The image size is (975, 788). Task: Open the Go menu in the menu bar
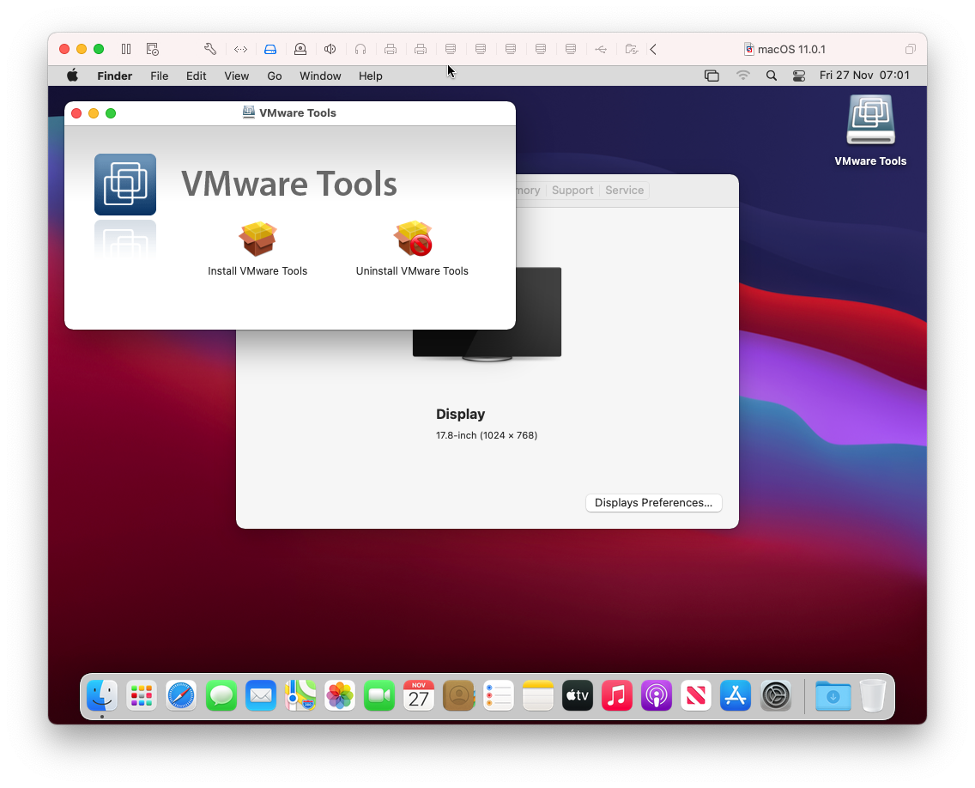click(x=274, y=76)
